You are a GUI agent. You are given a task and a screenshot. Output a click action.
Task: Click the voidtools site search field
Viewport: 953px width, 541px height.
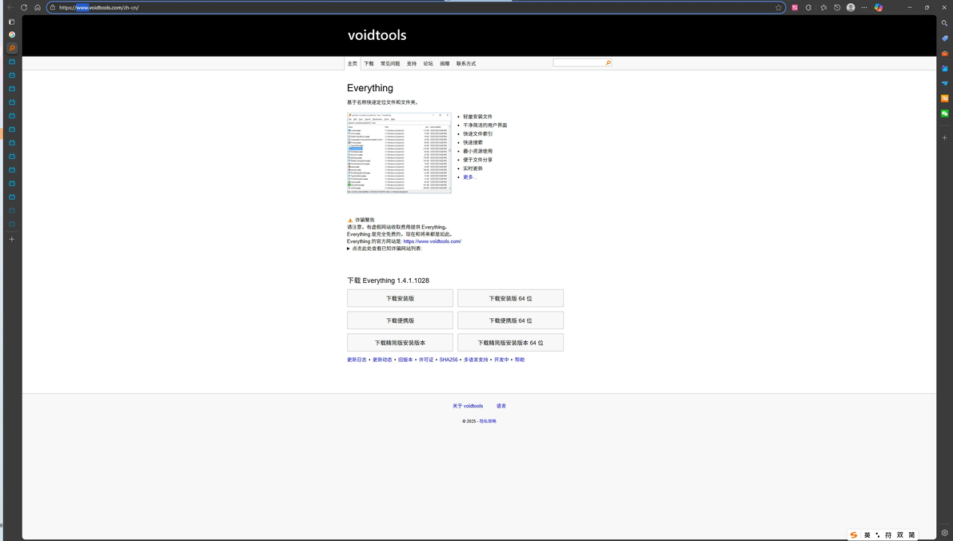coord(579,62)
